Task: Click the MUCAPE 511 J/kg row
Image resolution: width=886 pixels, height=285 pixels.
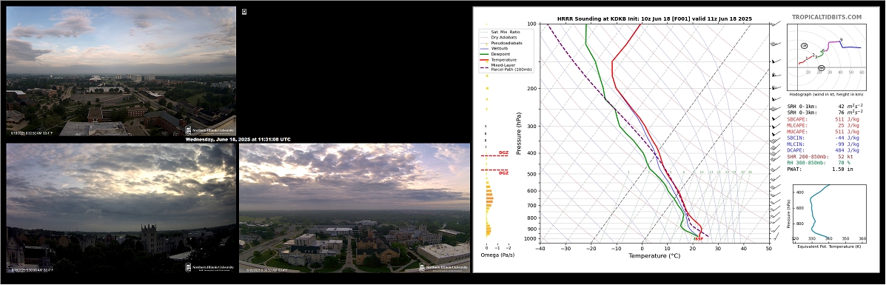Action: pyautogui.click(x=823, y=131)
